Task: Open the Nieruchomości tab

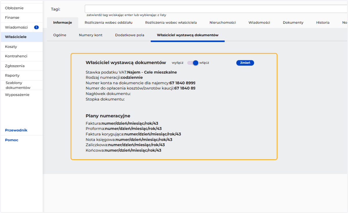Action: (223, 23)
